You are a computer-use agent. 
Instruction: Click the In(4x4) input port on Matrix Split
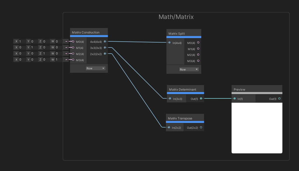coord(169,43)
